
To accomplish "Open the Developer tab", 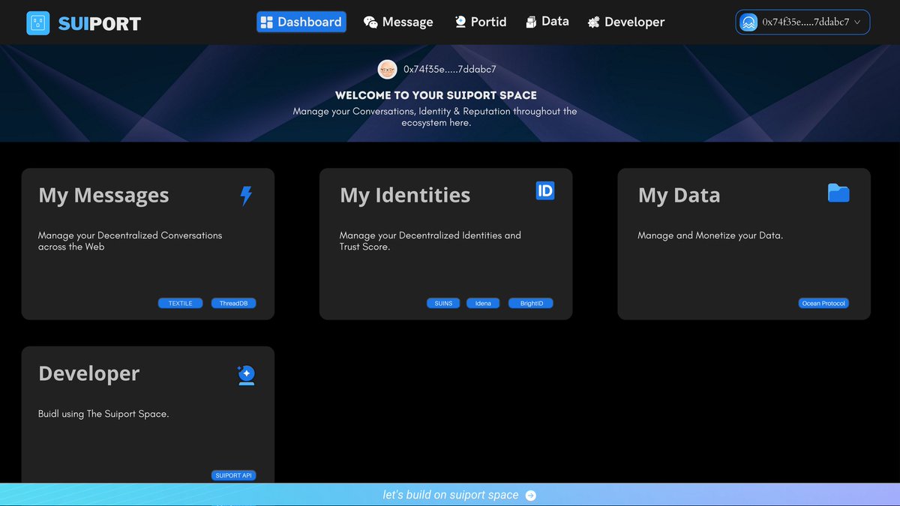I will coord(626,22).
